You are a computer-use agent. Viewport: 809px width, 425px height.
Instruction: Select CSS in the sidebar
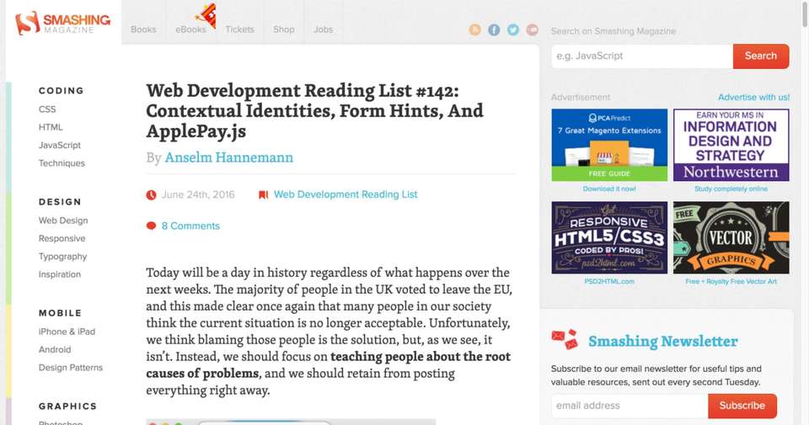47,109
